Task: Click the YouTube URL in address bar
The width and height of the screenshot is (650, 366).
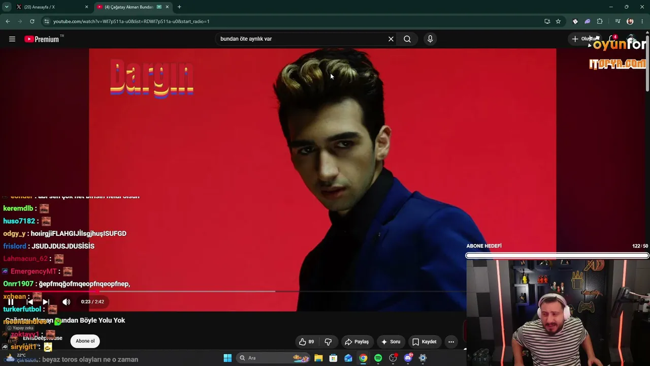Action: click(x=132, y=21)
